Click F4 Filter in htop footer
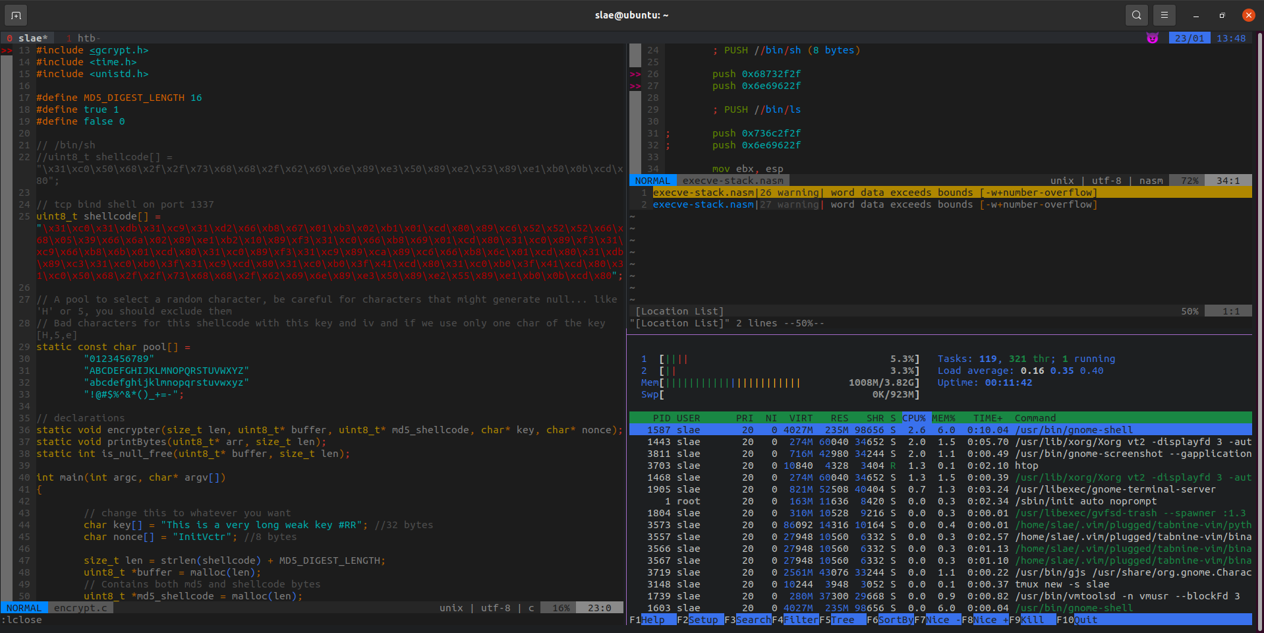 tap(795, 620)
